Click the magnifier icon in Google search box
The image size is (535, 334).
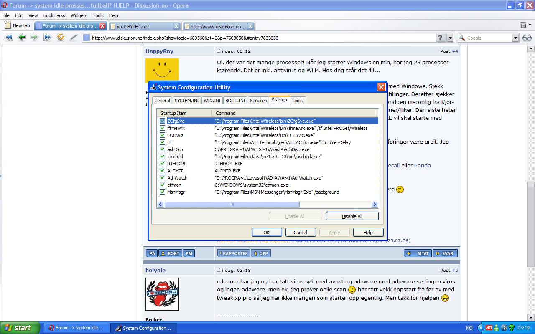tap(462, 38)
